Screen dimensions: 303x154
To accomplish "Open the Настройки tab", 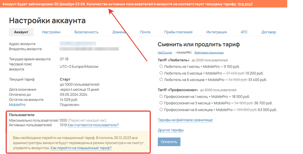I will tap(51, 32).
